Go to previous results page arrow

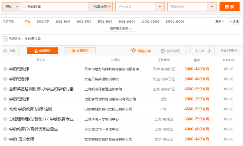(x=190, y=51)
